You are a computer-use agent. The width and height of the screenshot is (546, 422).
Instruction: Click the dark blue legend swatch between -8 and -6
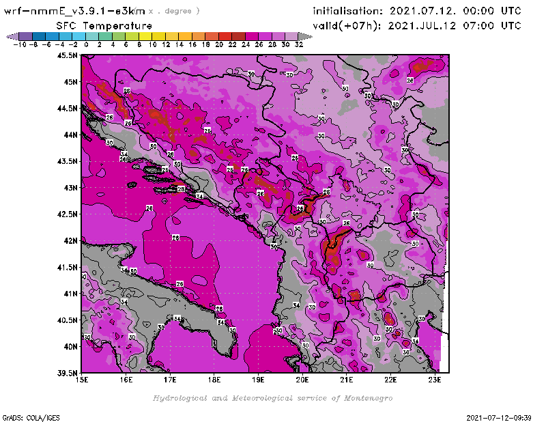tap(39, 36)
